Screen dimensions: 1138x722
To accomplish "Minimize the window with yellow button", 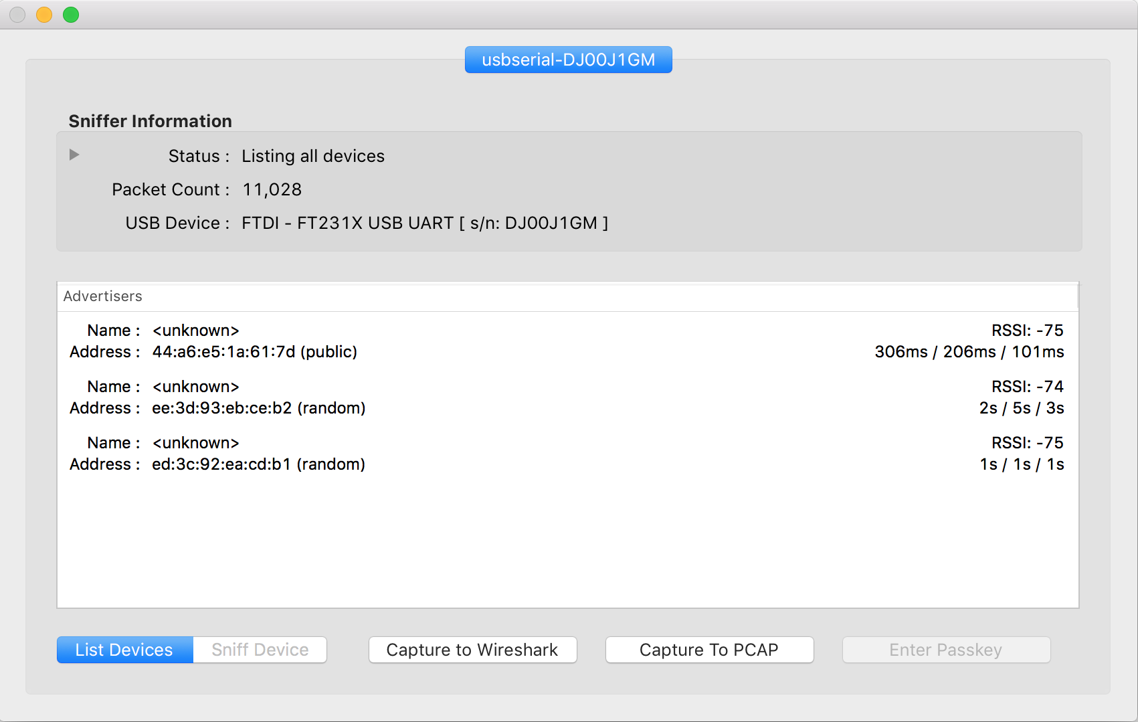I will [44, 15].
